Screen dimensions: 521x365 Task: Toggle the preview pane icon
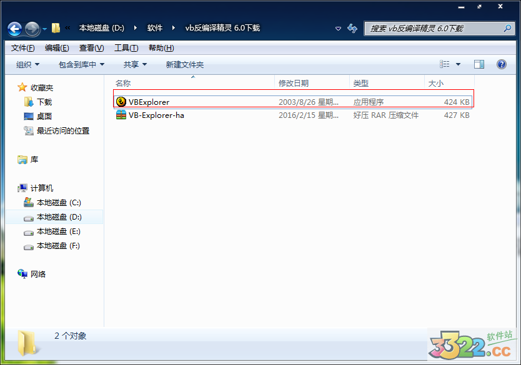point(479,64)
